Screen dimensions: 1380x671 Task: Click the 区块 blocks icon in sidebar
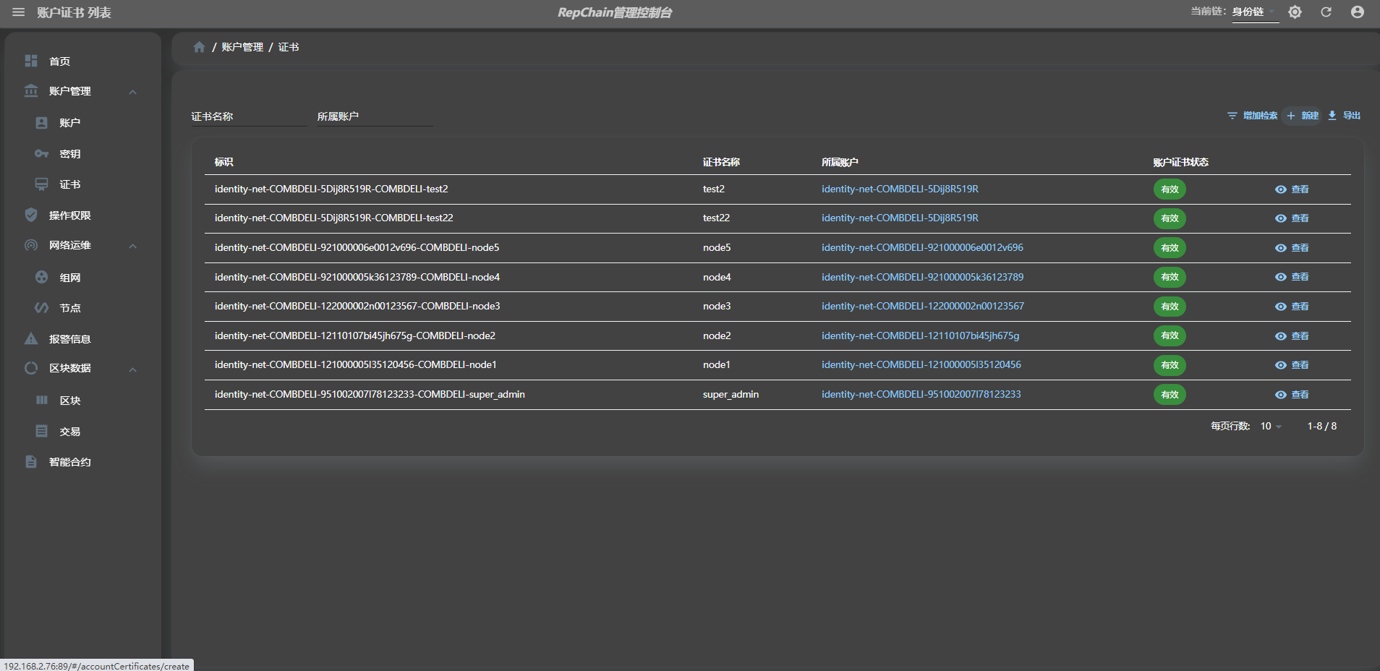[42, 400]
